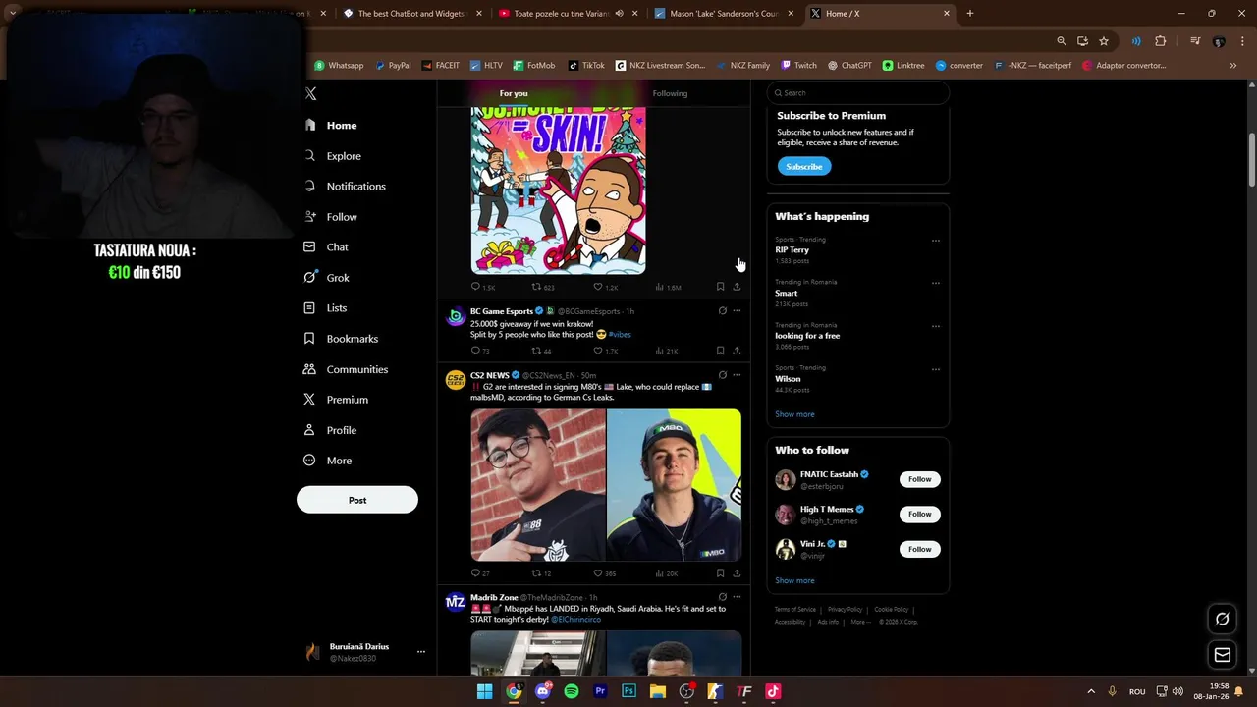Open more options for Smart trend
The width and height of the screenshot is (1257, 707).
(x=935, y=283)
